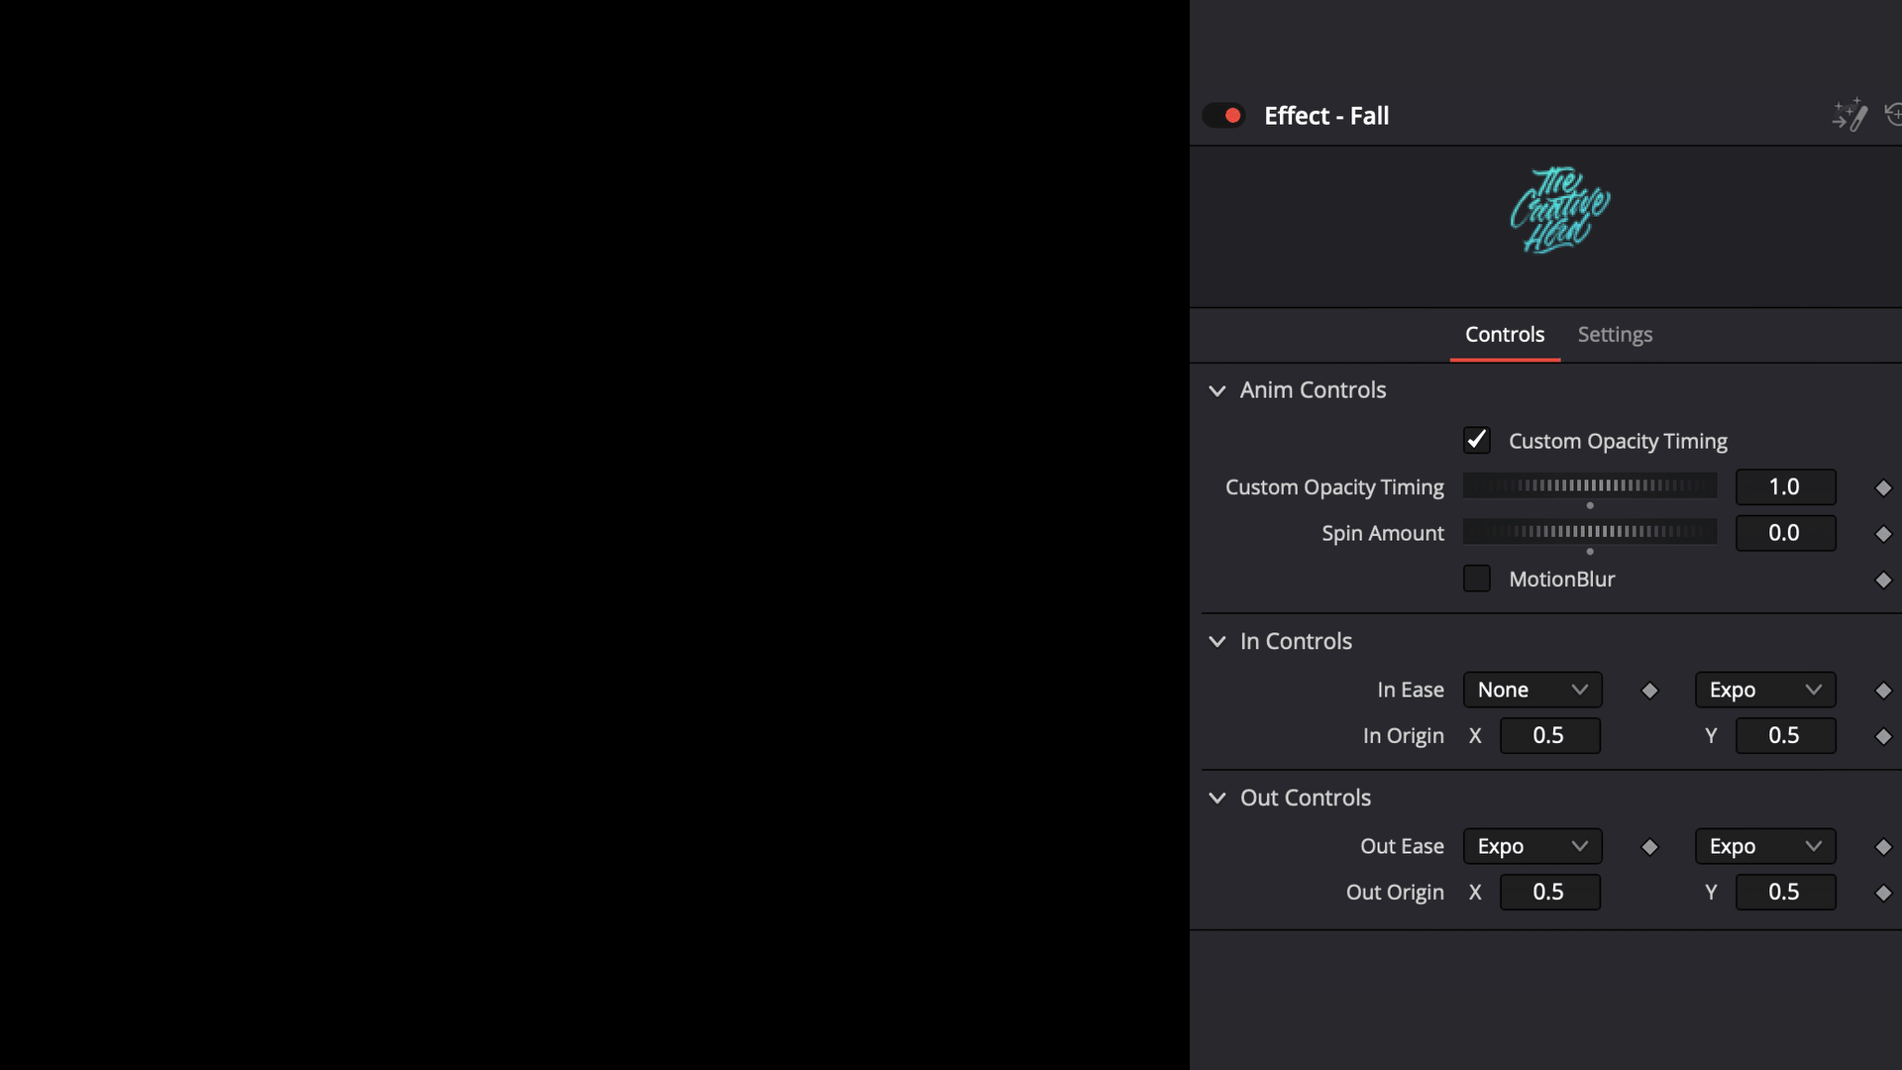This screenshot has height=1070, width=1902.
Task: Click keyframe diamond next to None dropdown
Action: click(x=1649, y=691)
